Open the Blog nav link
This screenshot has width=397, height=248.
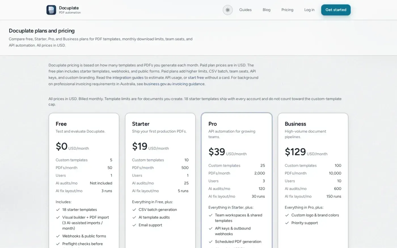pyautogui.click(x=267, y=10)
